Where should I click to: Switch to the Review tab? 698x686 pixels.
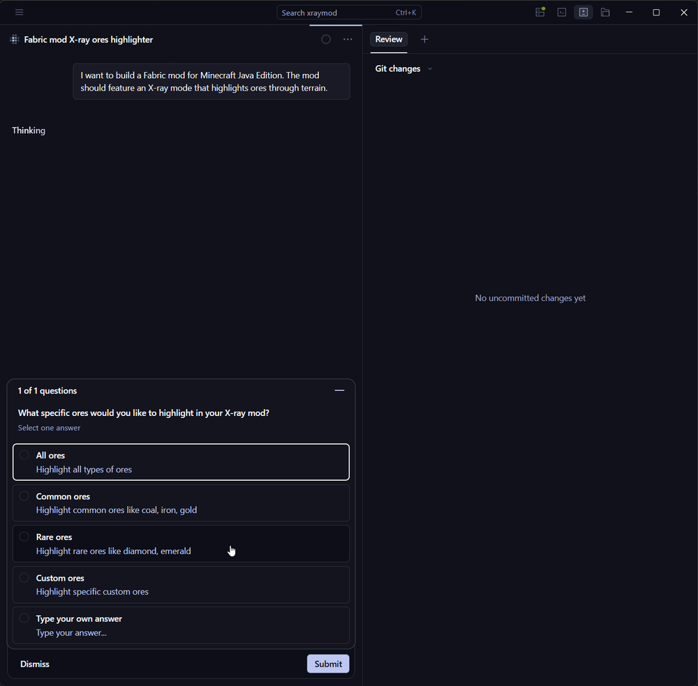tap(389, 39)
